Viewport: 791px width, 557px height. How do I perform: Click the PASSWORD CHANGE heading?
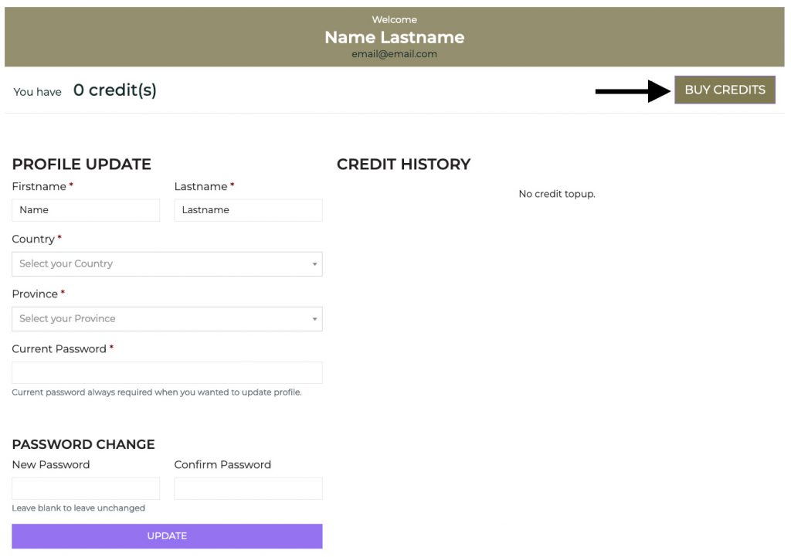click(83, 444)
